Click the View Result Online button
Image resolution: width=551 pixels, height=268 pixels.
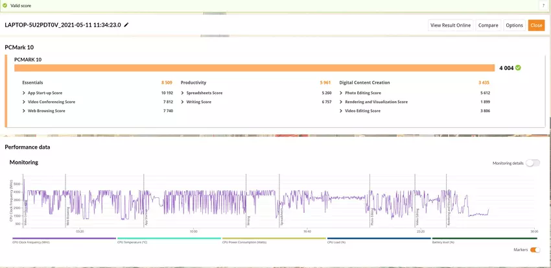(450, 25)
